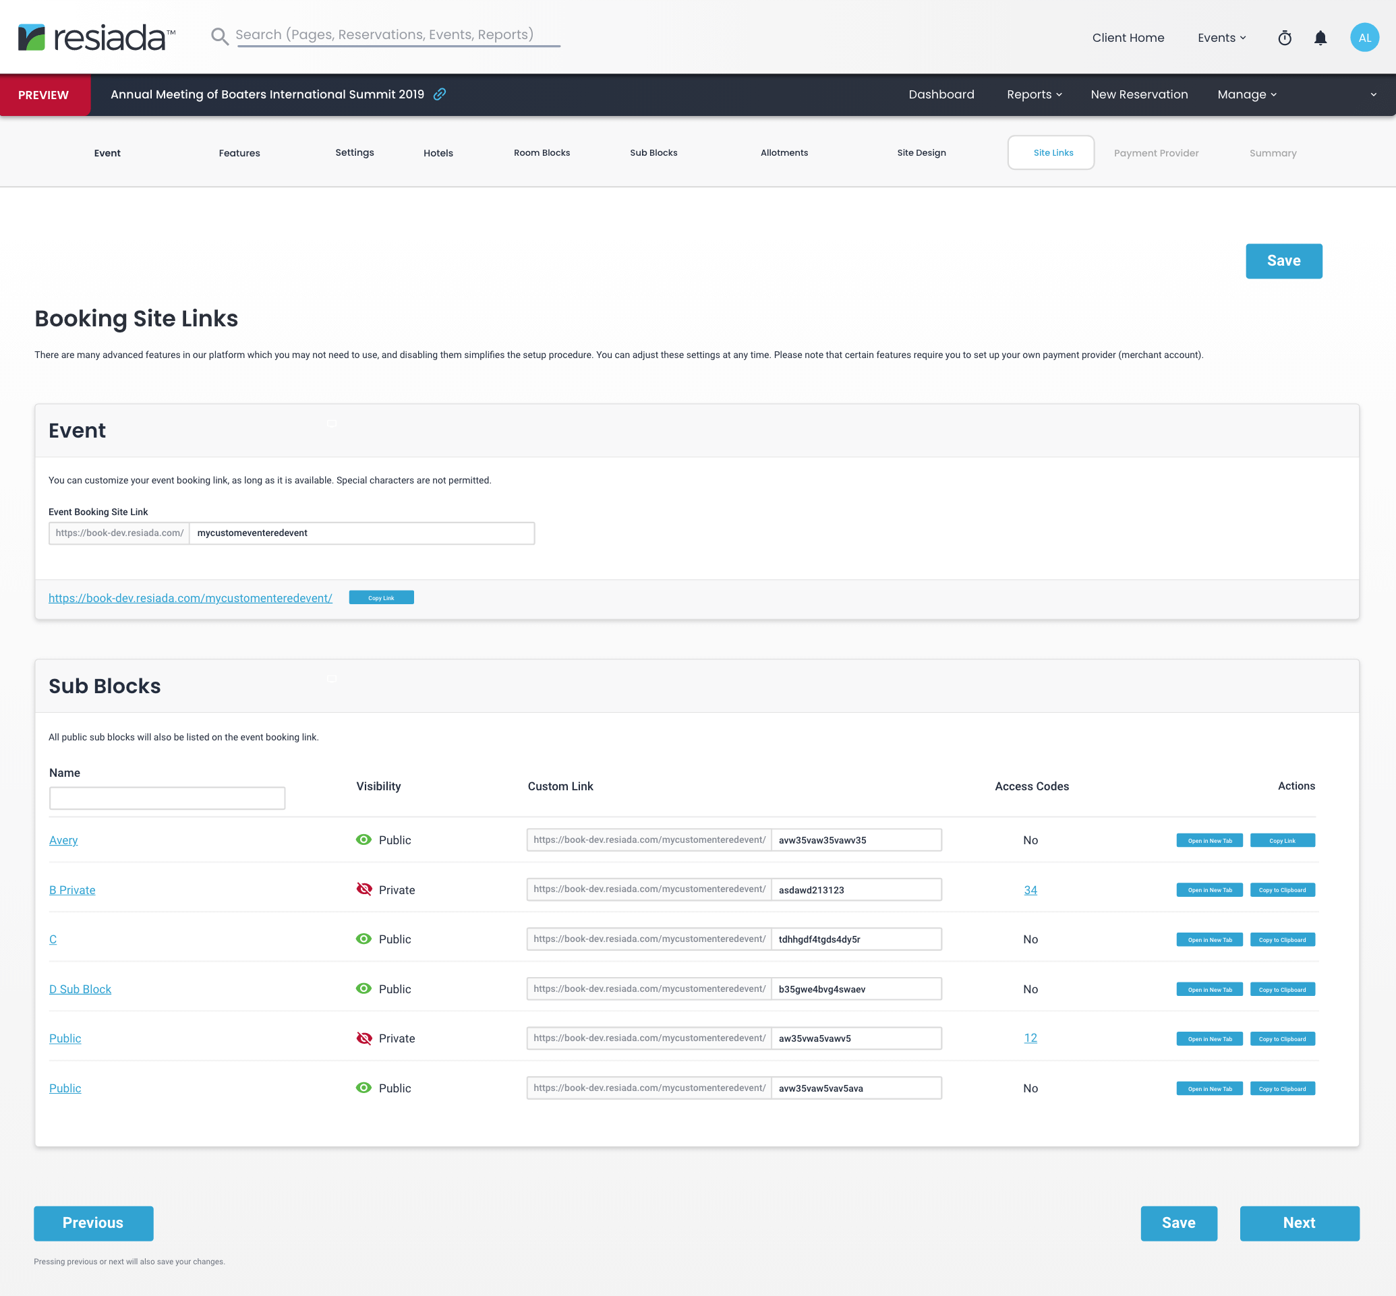Viewport: 1396px width, 1296px height.
Task: Open access codes link 34
Action: coord(1030,890)
